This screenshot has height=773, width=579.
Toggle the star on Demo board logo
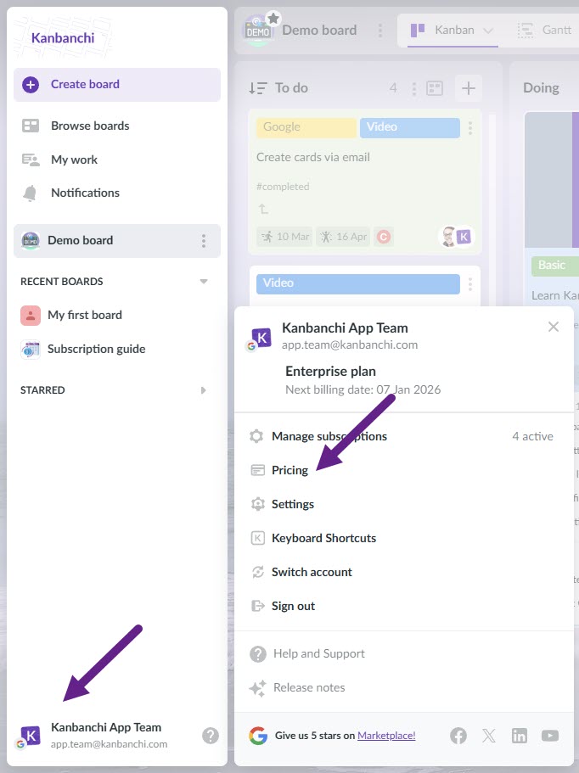pyautogui.click(x=273, y=20)
